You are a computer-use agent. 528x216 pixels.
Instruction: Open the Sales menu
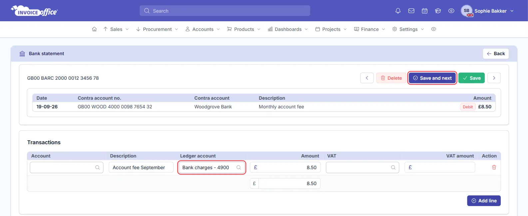(116, 29)
